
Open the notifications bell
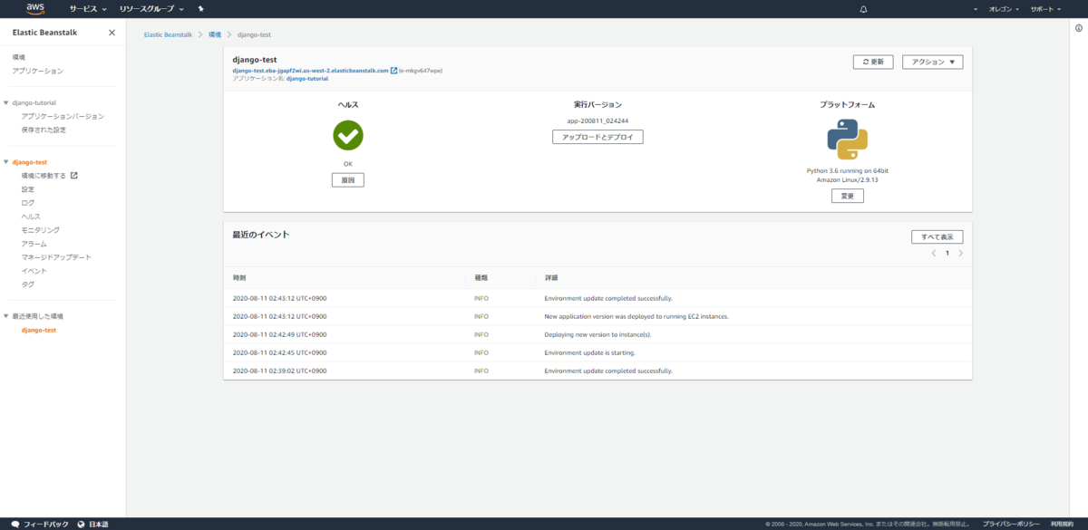[863, 8]
